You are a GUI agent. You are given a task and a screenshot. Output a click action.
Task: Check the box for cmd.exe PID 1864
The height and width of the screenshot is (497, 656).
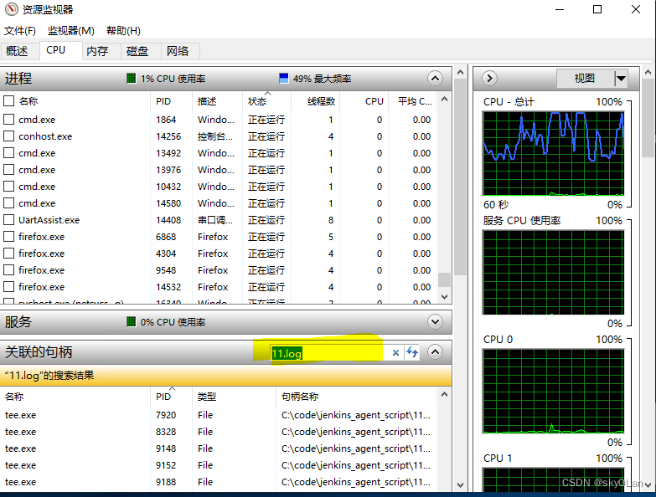point(8,120)
